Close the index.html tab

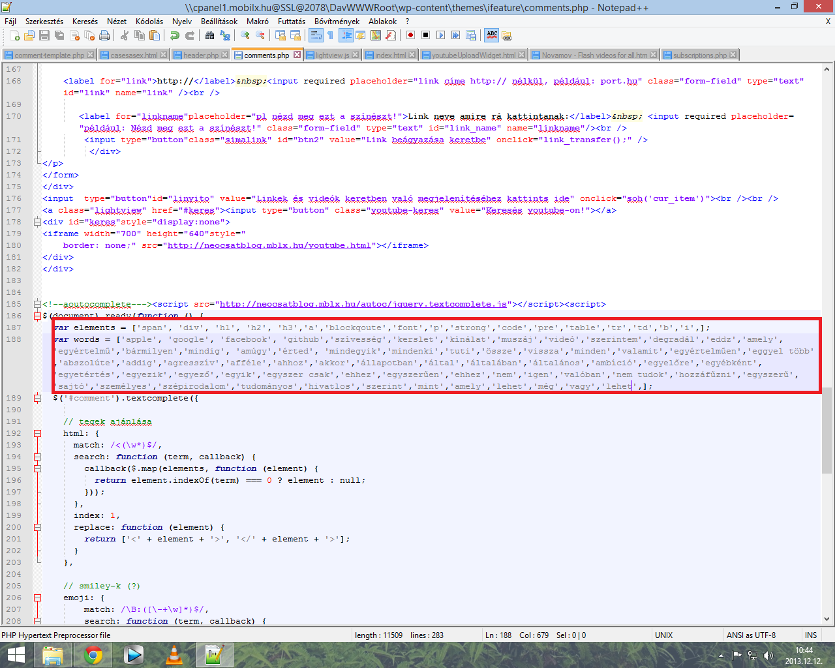point(412,55)
